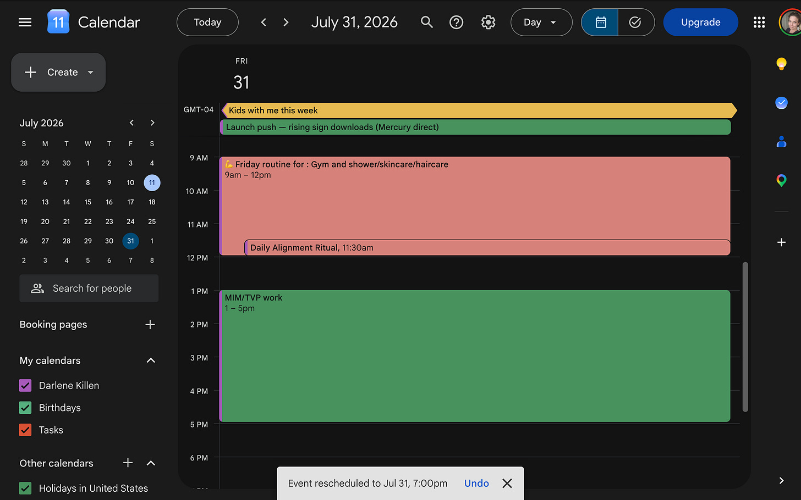Open the main menu hamburger icon
Viewport: 801px width, 500px height.
click(x=25, y=23)
